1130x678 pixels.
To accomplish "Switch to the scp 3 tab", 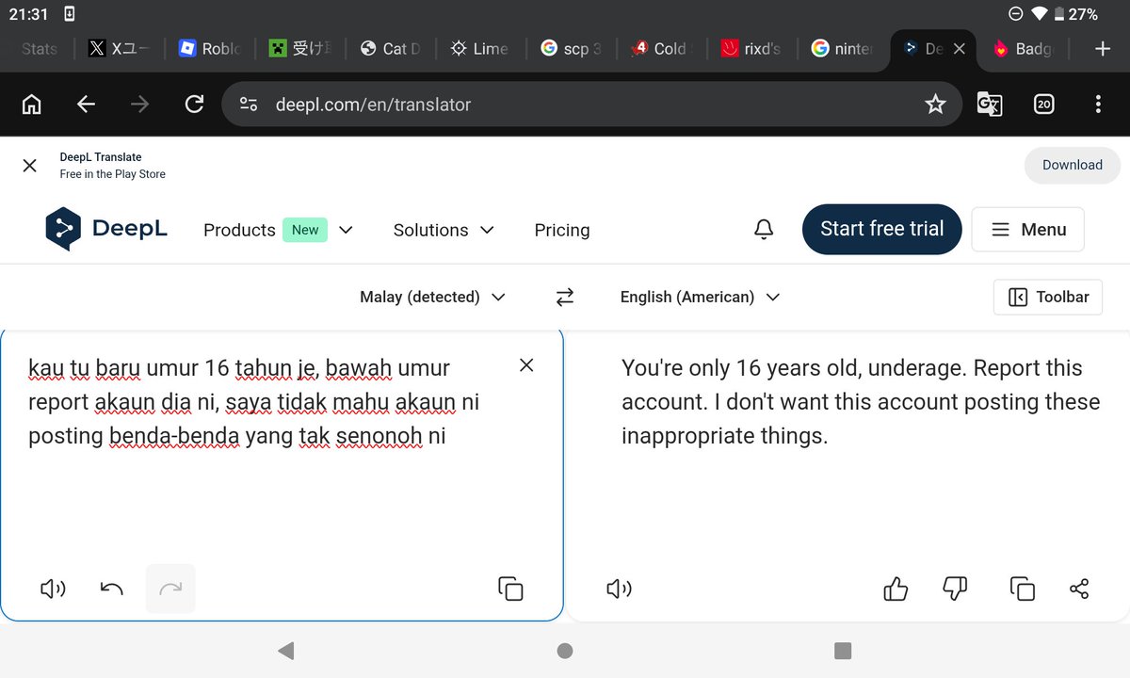I will click(571, 48).
